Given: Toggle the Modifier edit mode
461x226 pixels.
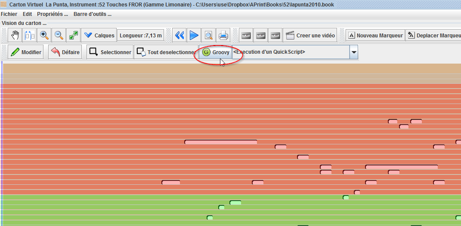Looking at the screenshot, I should (x=26, y=52).
